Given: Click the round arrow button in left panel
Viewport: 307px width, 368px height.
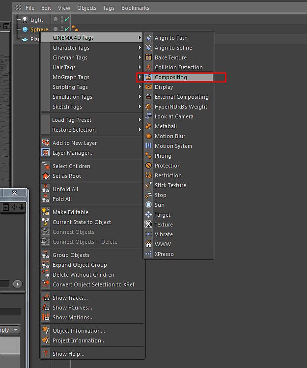Looking at the screenshot, I should (18, 284).
